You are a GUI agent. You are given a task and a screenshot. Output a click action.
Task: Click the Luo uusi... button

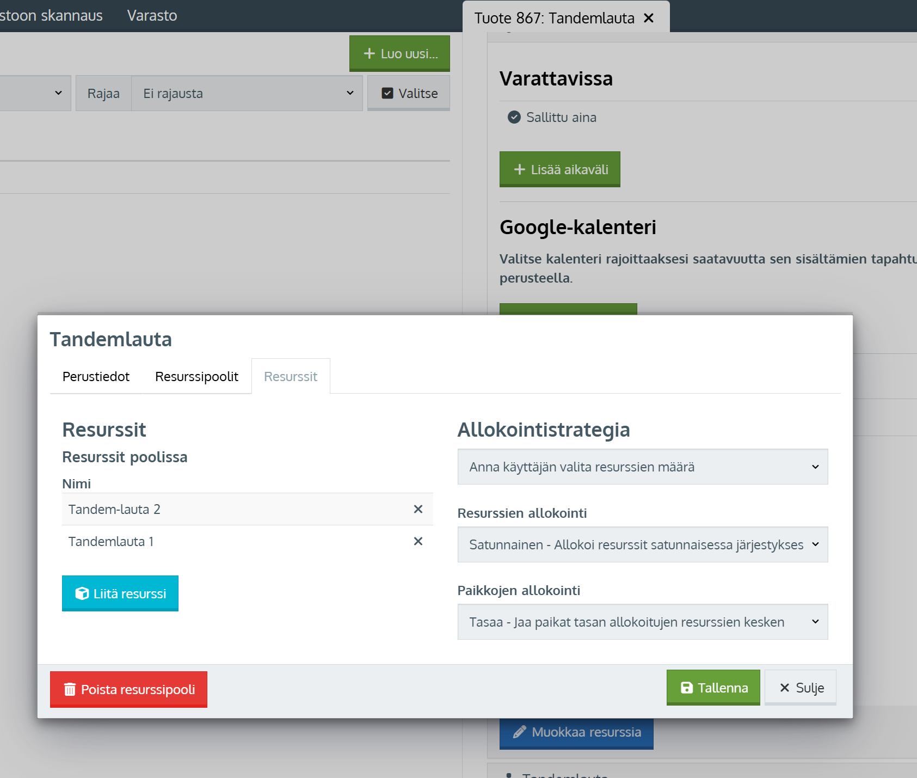399,53
